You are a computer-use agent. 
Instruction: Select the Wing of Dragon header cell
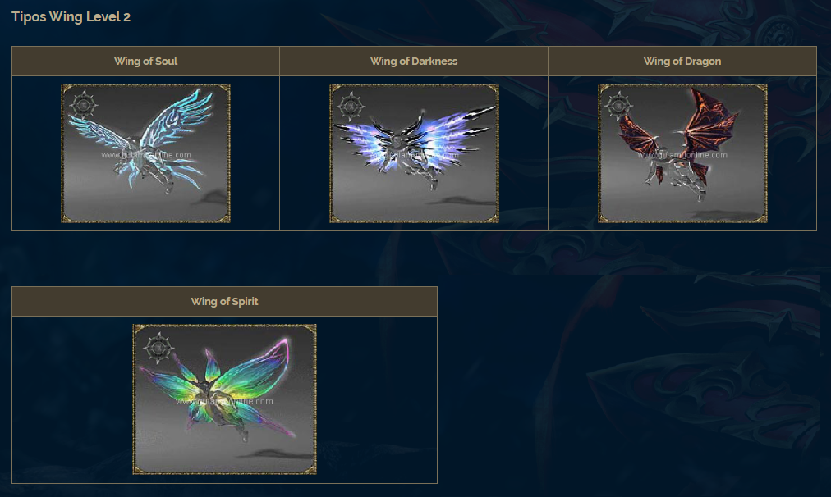pyautogui.click(x=682, y=61)
